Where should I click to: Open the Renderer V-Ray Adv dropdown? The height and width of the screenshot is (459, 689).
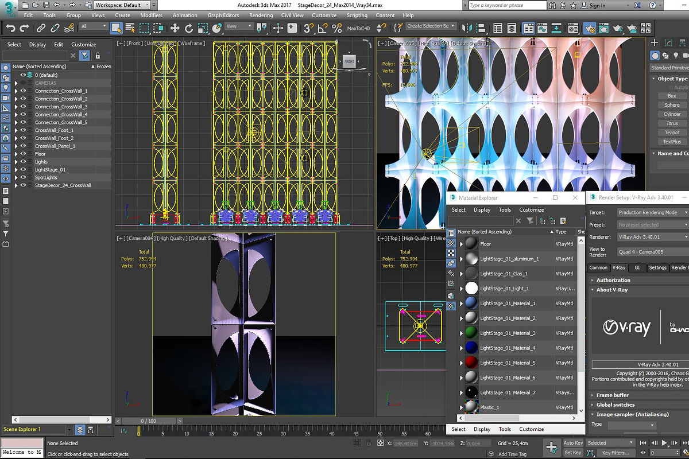653,236
